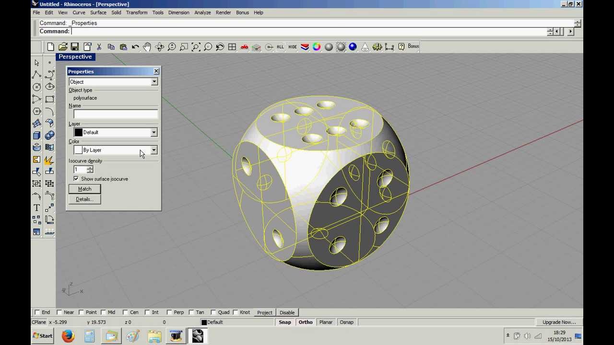This screenshot has height=345, width=614.
Task: Click the Cut scissors icon
Action: [99, 47]
